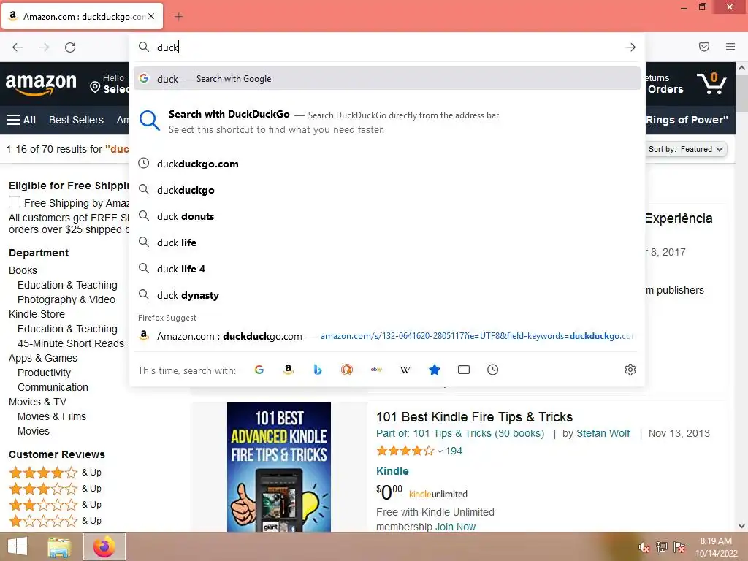Click the network tray icon
The image size is (748, 561).
(661, 547)
